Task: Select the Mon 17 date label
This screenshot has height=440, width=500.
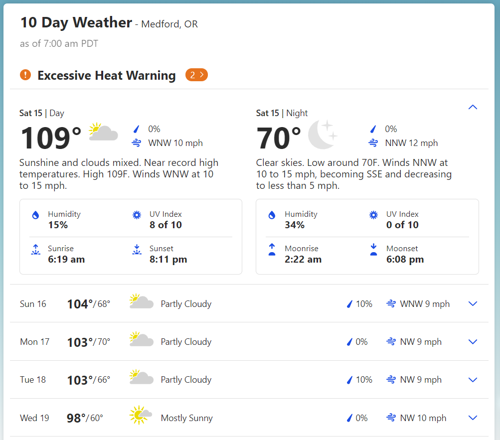Action: [35, 342]
